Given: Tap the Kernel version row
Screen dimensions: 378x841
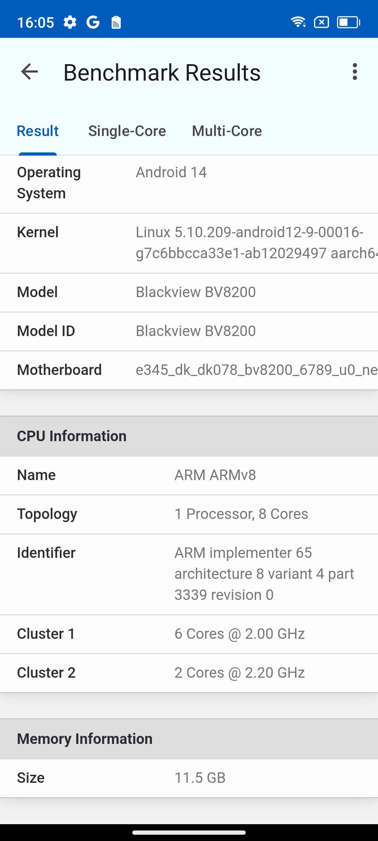Looking at the screenshot, I should click(189, 243).
